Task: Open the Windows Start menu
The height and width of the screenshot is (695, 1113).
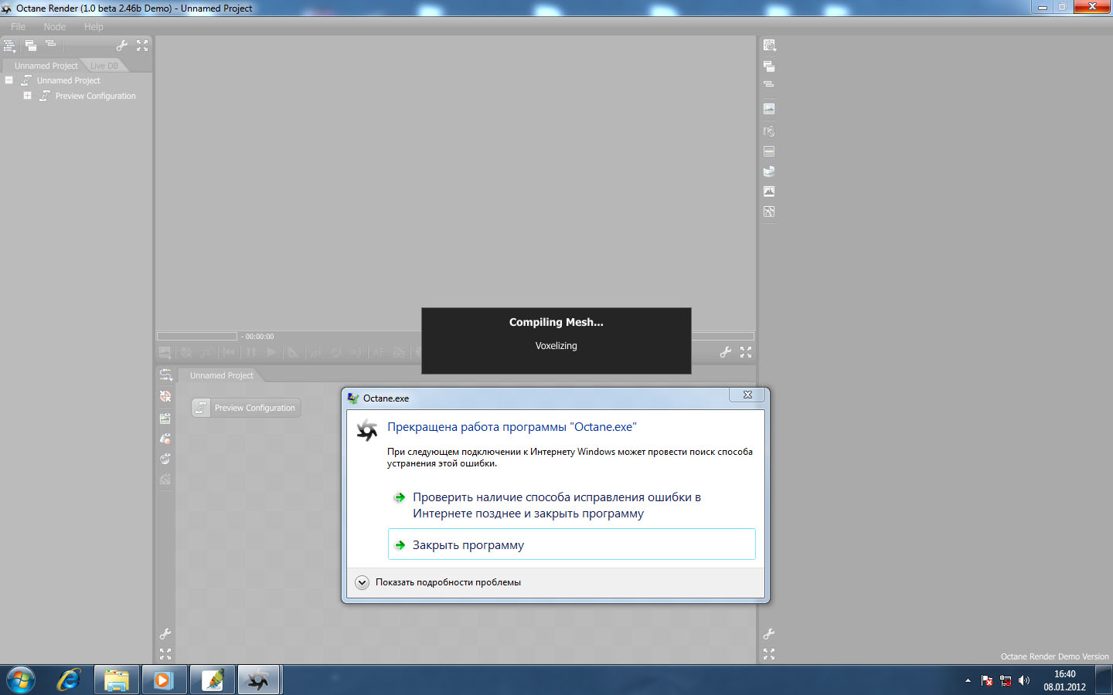Action: click(20, 680)
